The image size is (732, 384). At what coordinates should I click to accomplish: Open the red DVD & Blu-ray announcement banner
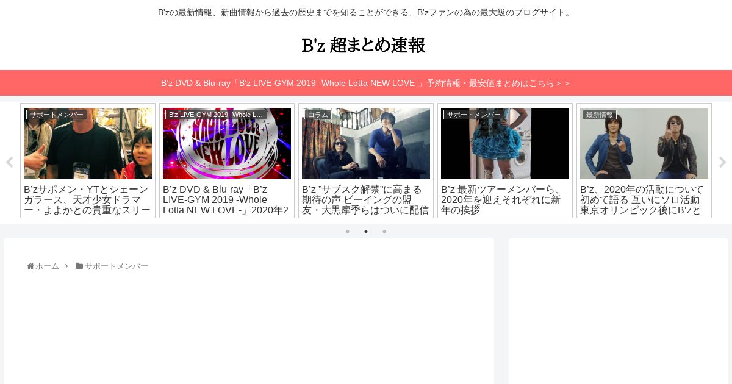366,83
